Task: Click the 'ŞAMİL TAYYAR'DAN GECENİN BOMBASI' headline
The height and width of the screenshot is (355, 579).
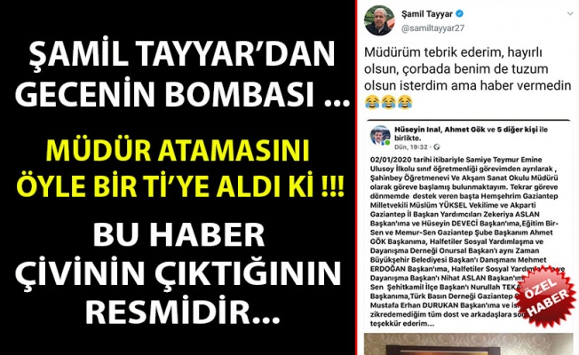Action: (x=182, y=75)
